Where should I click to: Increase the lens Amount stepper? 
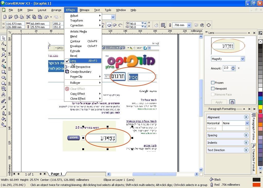[x=233, y=67]
